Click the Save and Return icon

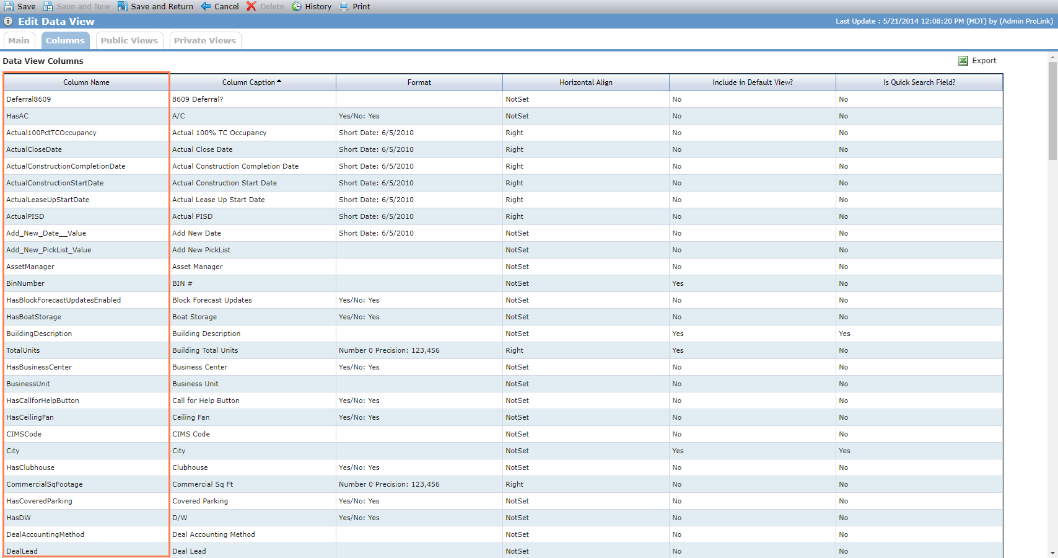(x=123, y=6)
